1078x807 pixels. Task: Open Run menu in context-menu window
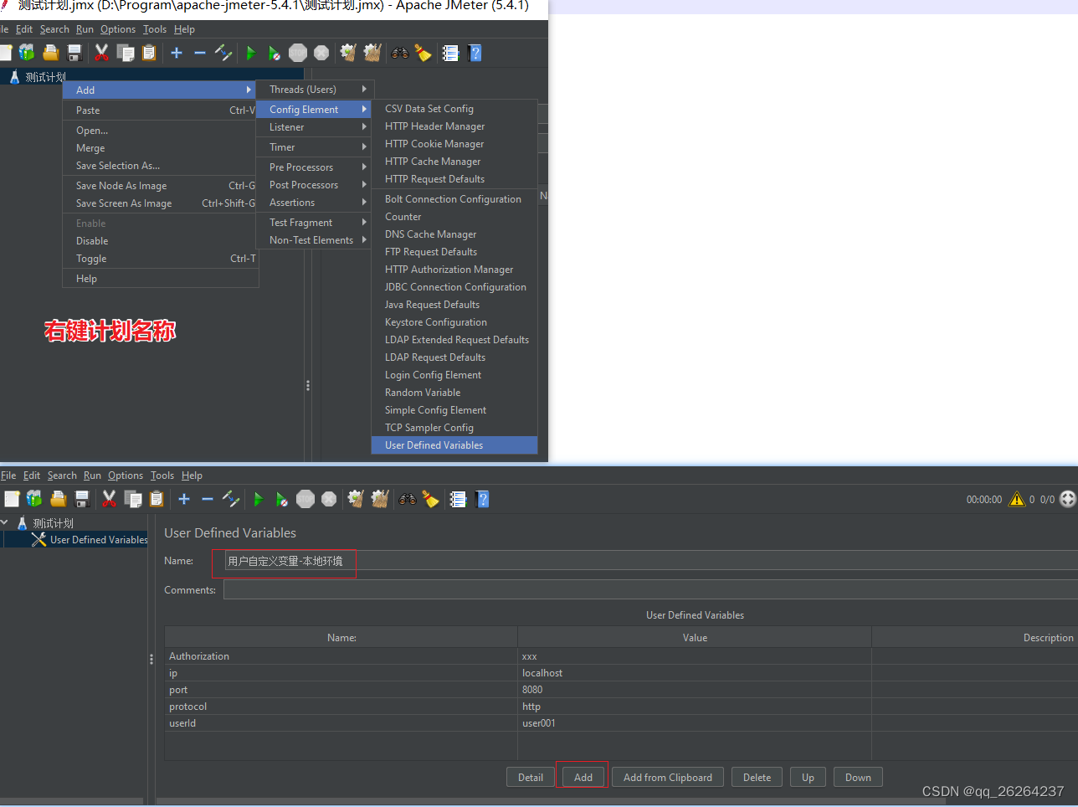(85, 29)
